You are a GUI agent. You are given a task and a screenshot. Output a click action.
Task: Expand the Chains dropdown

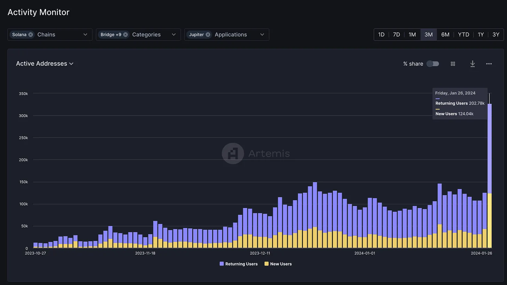click(85, 34)
